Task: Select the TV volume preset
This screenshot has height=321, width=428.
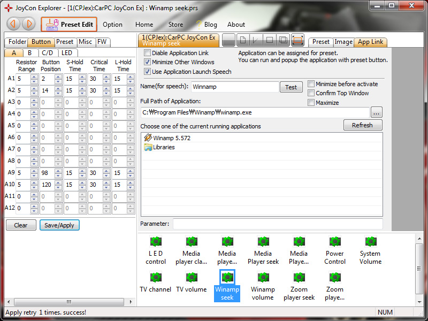Action: (x=192, y=282)
